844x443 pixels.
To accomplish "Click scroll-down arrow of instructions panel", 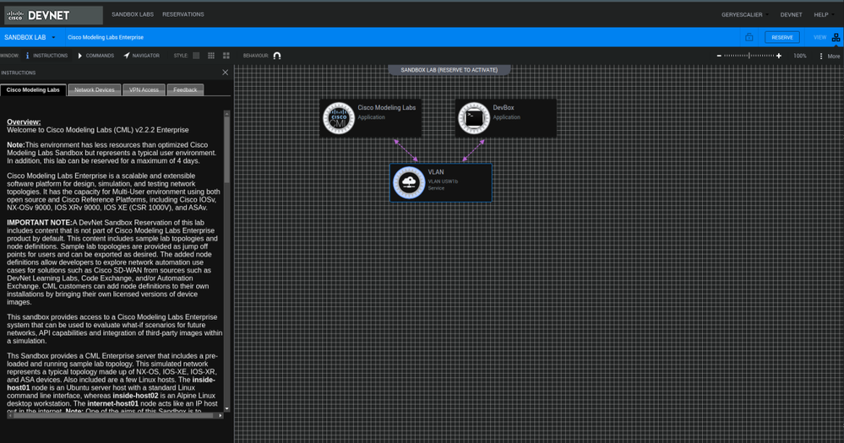I will [226, 408].
